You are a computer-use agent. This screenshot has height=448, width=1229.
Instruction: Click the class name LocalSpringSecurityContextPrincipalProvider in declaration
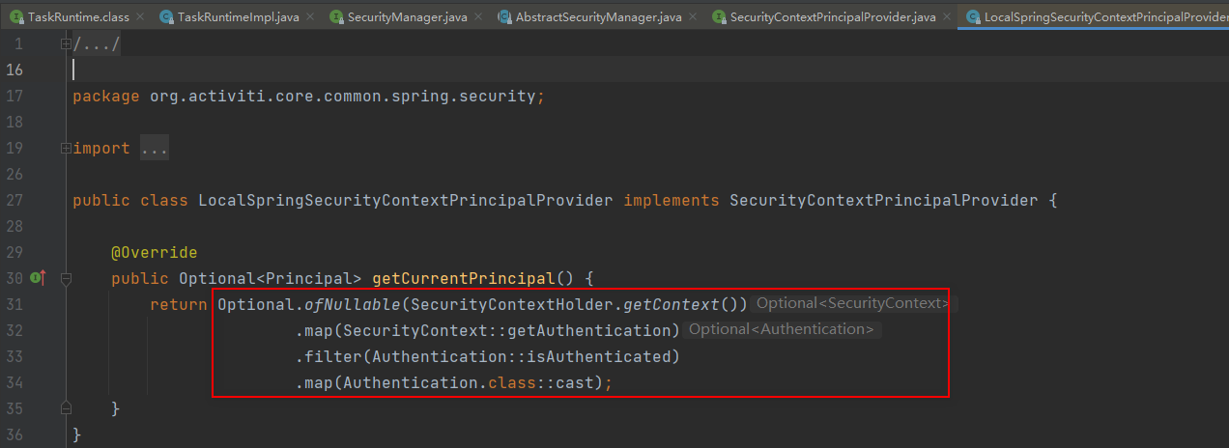point(406,201)
